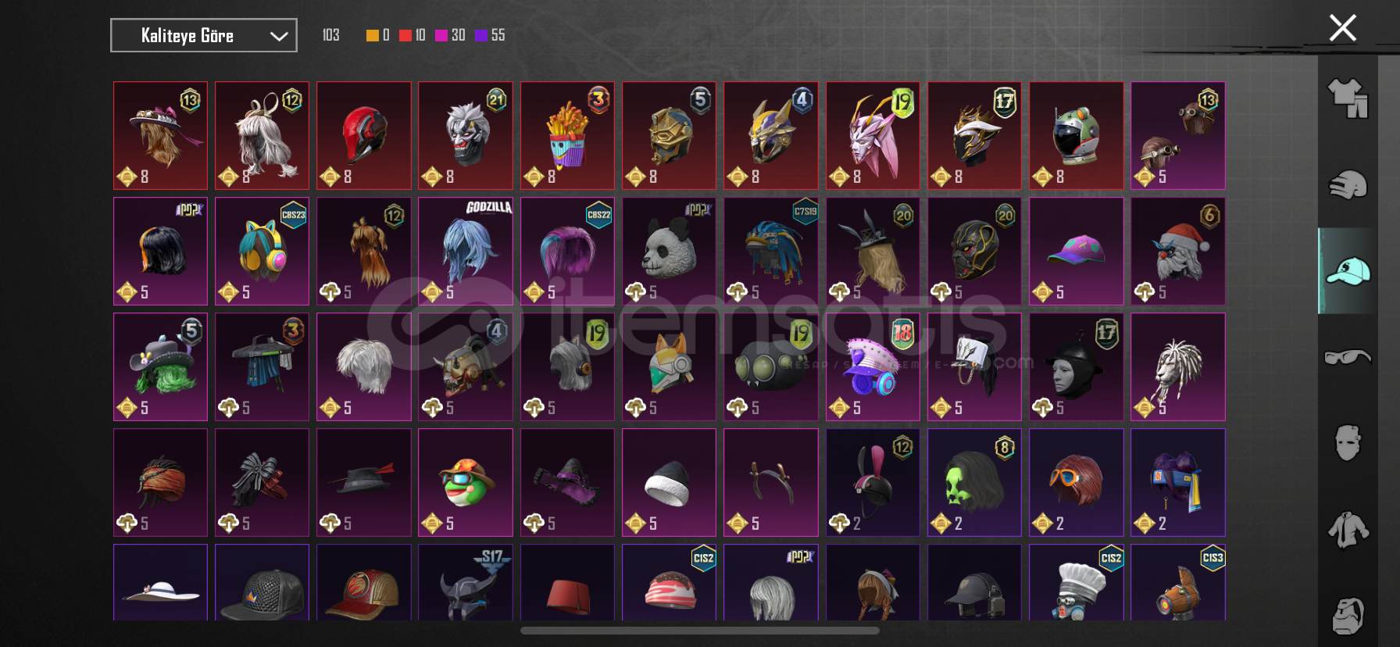
Task: Click the purple quality count indicator
Action: tap(490, 35)
